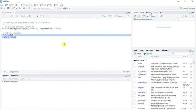Minimize the source editor pane
Image resolution: width=196 pixels, height=110 pixels.
point(126,13)
